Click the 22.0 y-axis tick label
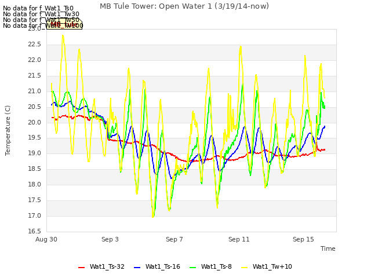Screen dimensions: 371x278 pyautogui.click(x=35, y=60)
